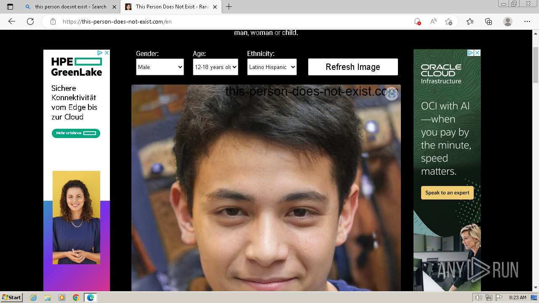Open the network icon in system tray
539x303 pixels.
pyautogui.click(x=489, y=298)
